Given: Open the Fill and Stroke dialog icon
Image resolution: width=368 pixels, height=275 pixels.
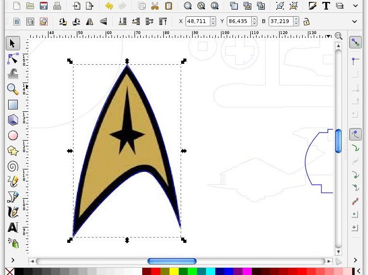Looking at the screenshot, I should click(x=313, y=5).
